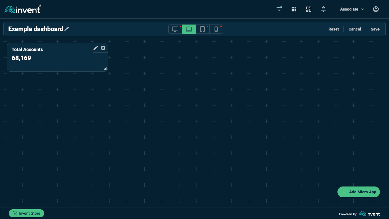Open the filter panel icon
Image resolution: width=389 pixels, height=219 pixels.
(279, 9)
